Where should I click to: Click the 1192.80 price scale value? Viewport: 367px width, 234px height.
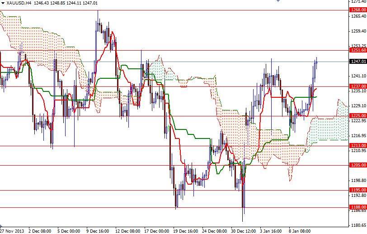pyautogui.click(x=358, y=196)
